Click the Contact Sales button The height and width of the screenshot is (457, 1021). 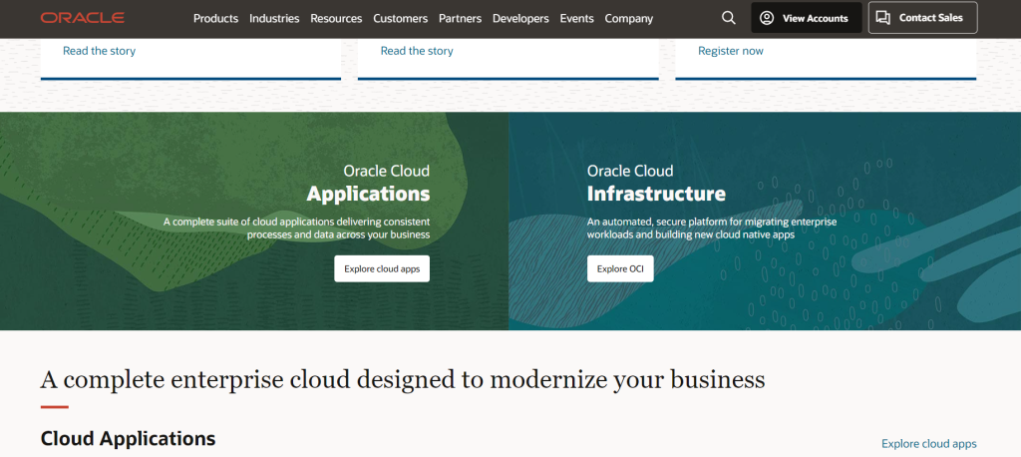pos(922,18)
